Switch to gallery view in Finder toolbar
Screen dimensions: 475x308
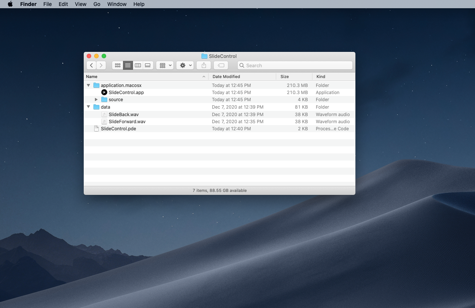[x=148, y=65]
